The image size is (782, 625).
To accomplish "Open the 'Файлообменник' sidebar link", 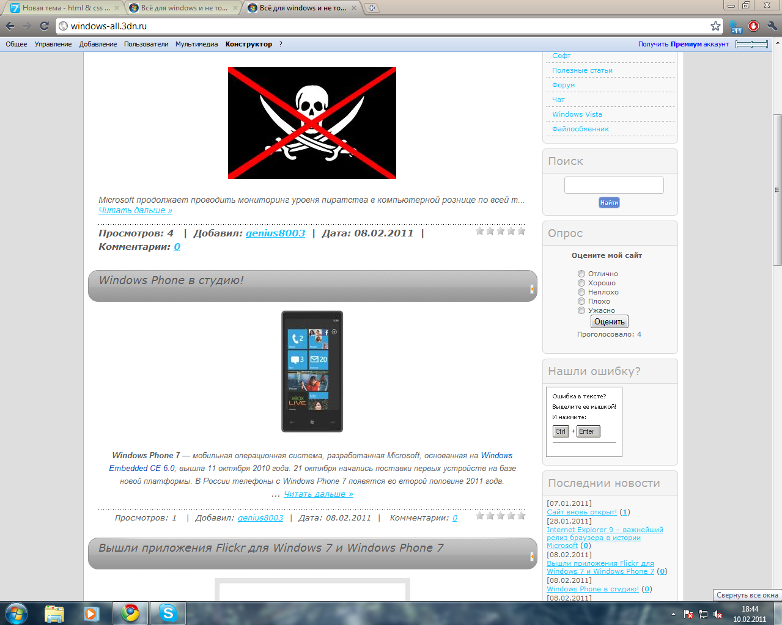I will (580, 129).
